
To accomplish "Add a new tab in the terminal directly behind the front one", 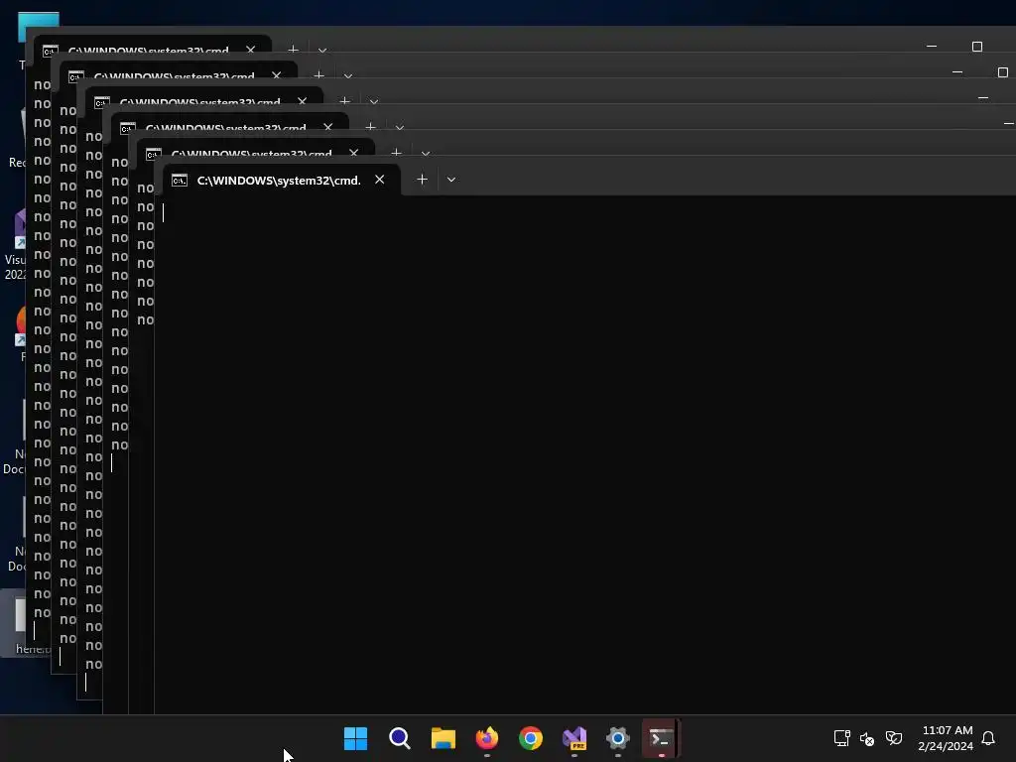I will [x=397, y=153].
